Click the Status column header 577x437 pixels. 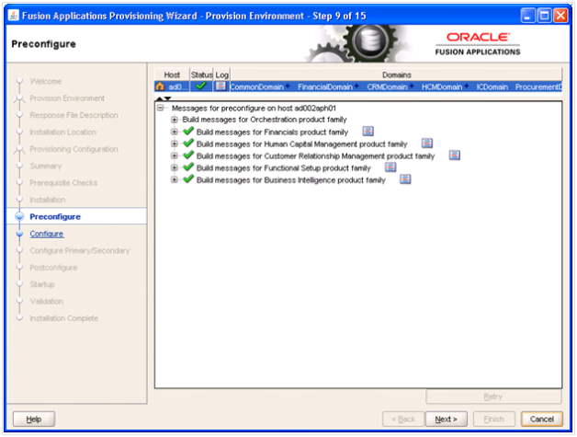201,75
